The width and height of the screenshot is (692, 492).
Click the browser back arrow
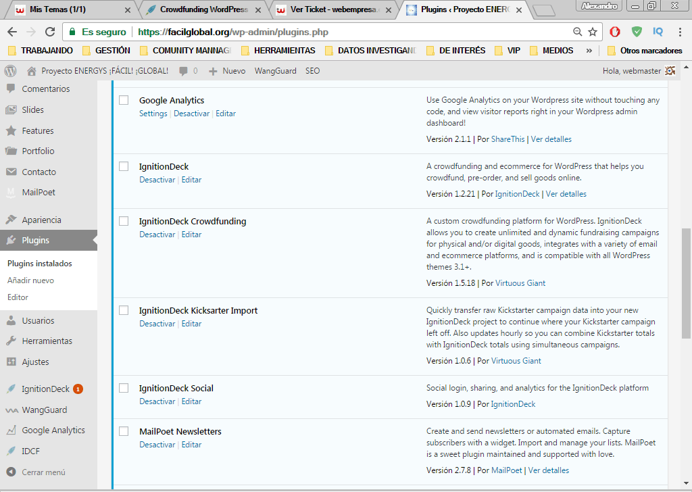[12, 32]
